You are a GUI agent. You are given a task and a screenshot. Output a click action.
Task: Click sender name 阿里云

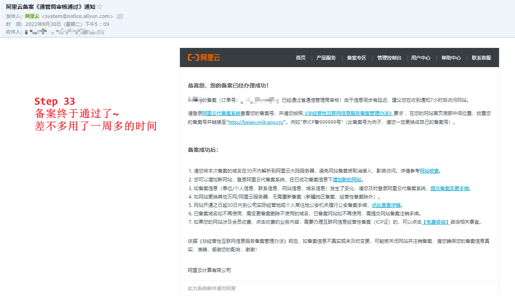pos(32,16)
